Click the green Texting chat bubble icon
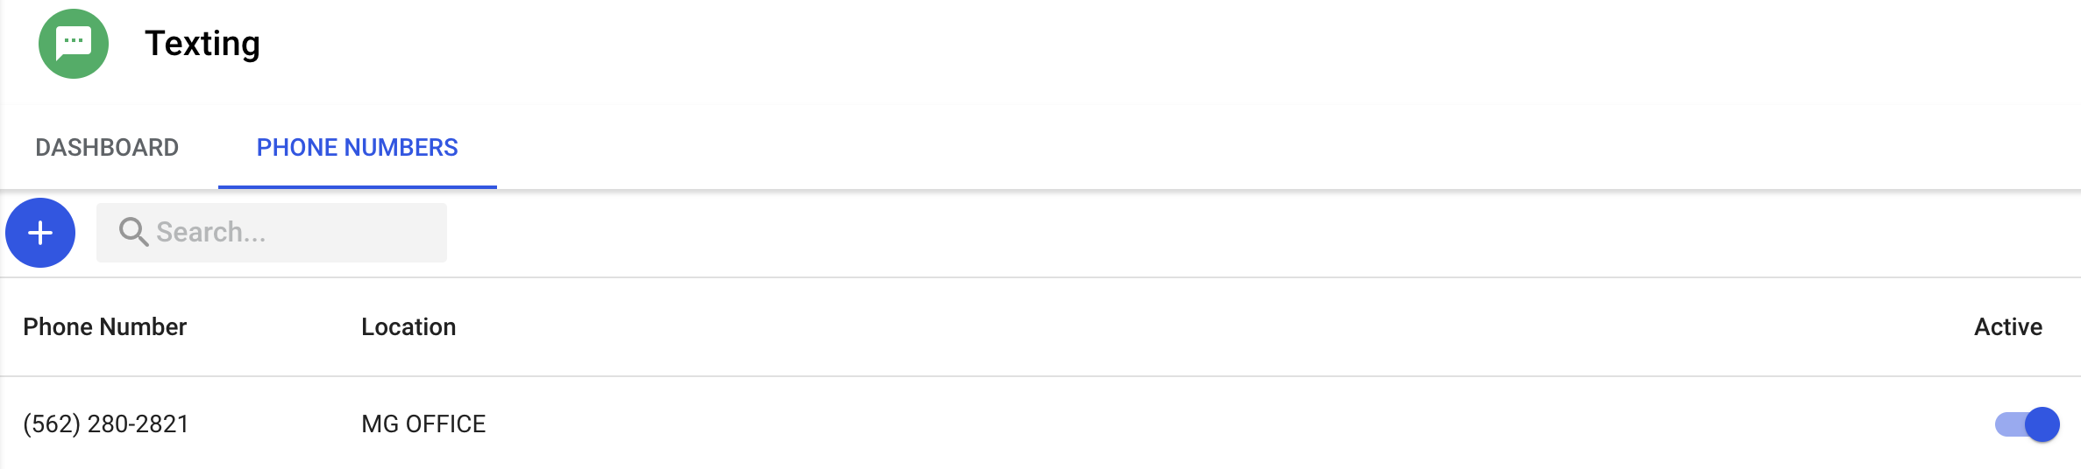This screenshot has height=469, width=2081. pos(74,44)
